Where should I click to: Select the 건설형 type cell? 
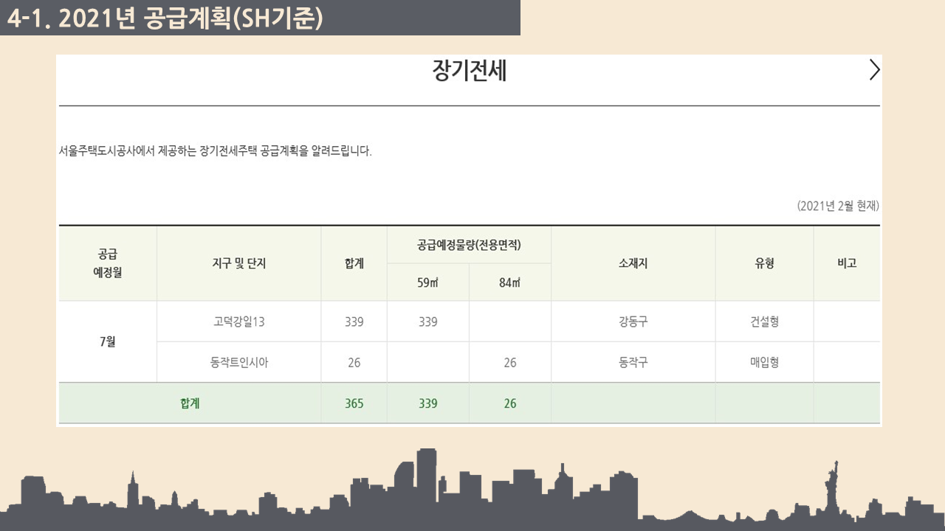[764, 322]
